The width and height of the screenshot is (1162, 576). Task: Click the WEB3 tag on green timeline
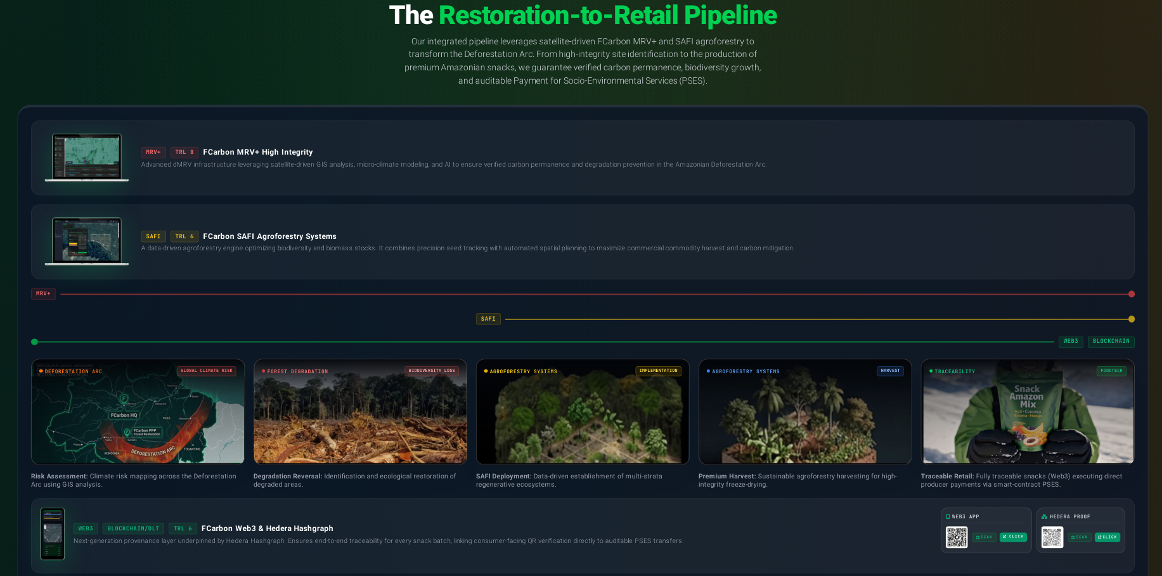[x=1071, y=342]
